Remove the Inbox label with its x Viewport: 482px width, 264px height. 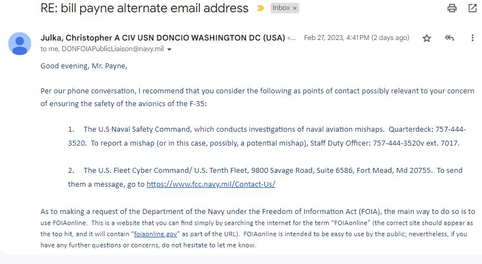[x=294, y=8]
